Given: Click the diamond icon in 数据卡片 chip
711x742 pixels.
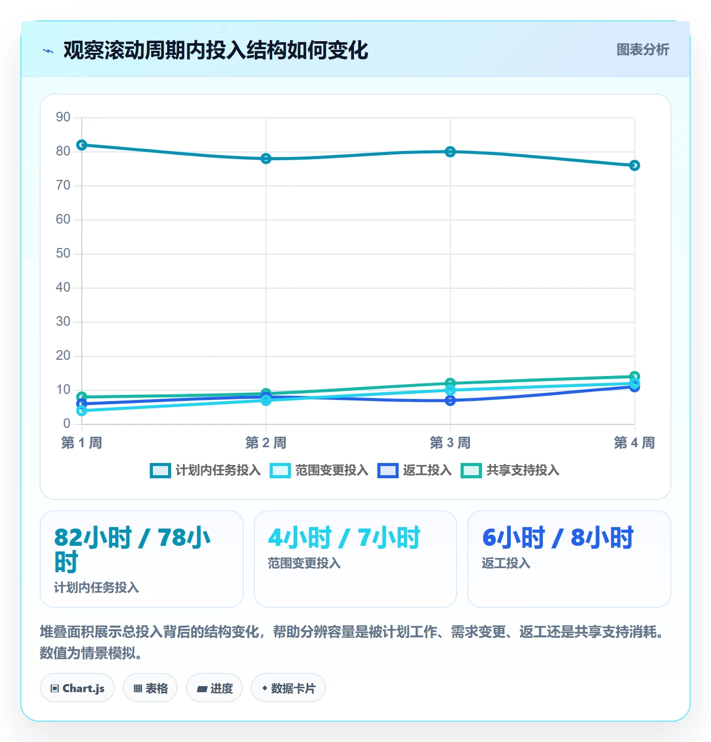Looking at the screenshot, I should click(265, 688).
